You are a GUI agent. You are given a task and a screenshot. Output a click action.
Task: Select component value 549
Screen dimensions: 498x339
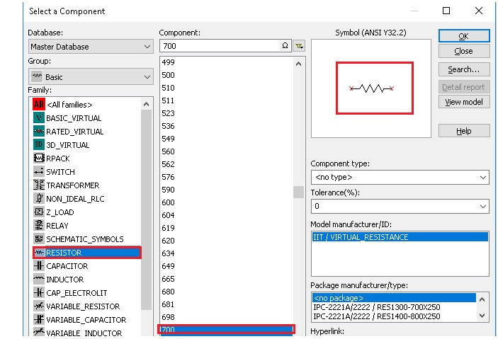[x=168, y=139]
